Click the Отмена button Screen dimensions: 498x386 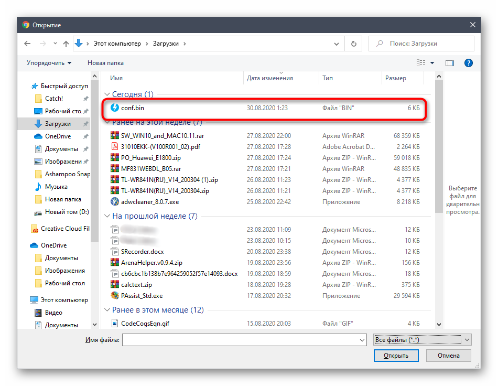point(448,356)
